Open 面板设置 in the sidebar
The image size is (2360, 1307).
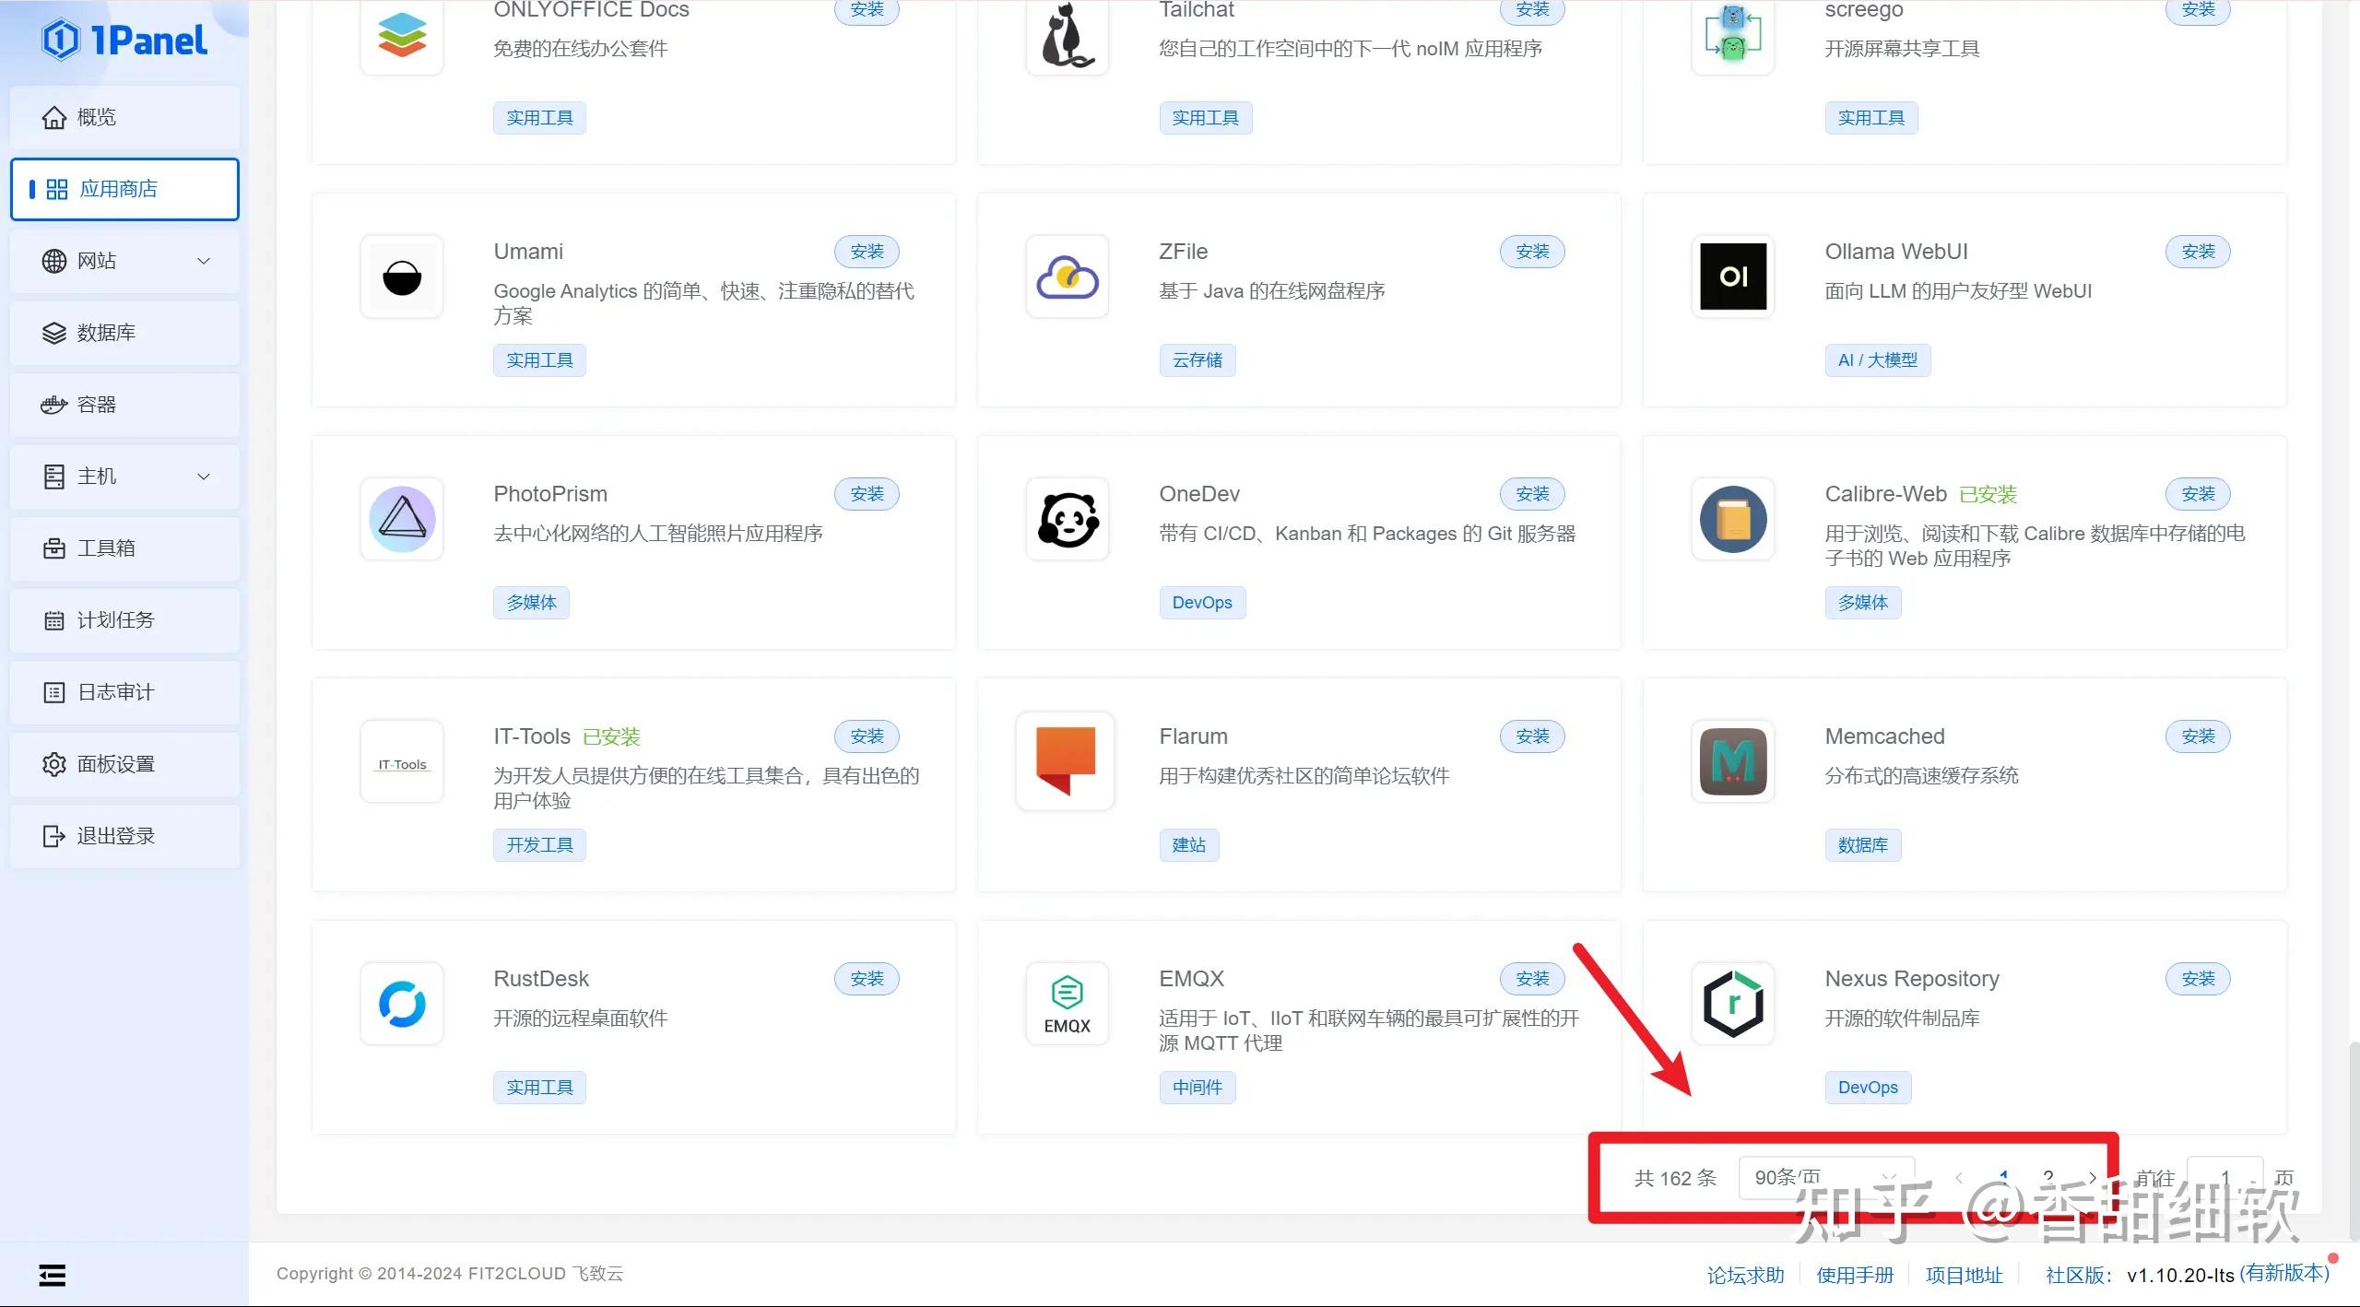124,764
